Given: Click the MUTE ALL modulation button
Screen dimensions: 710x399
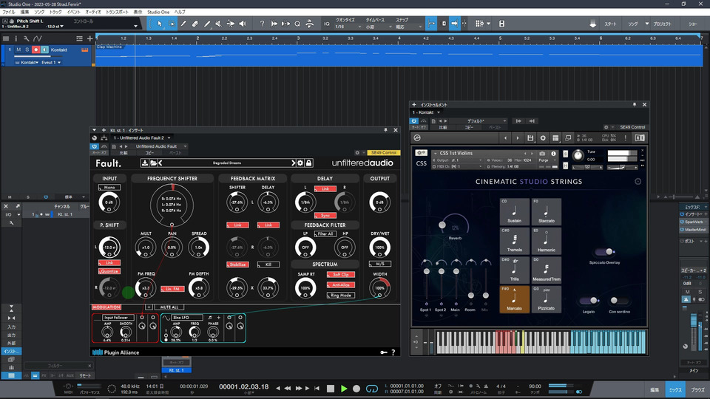Looking at the screenshot, I should coord(169,307).
